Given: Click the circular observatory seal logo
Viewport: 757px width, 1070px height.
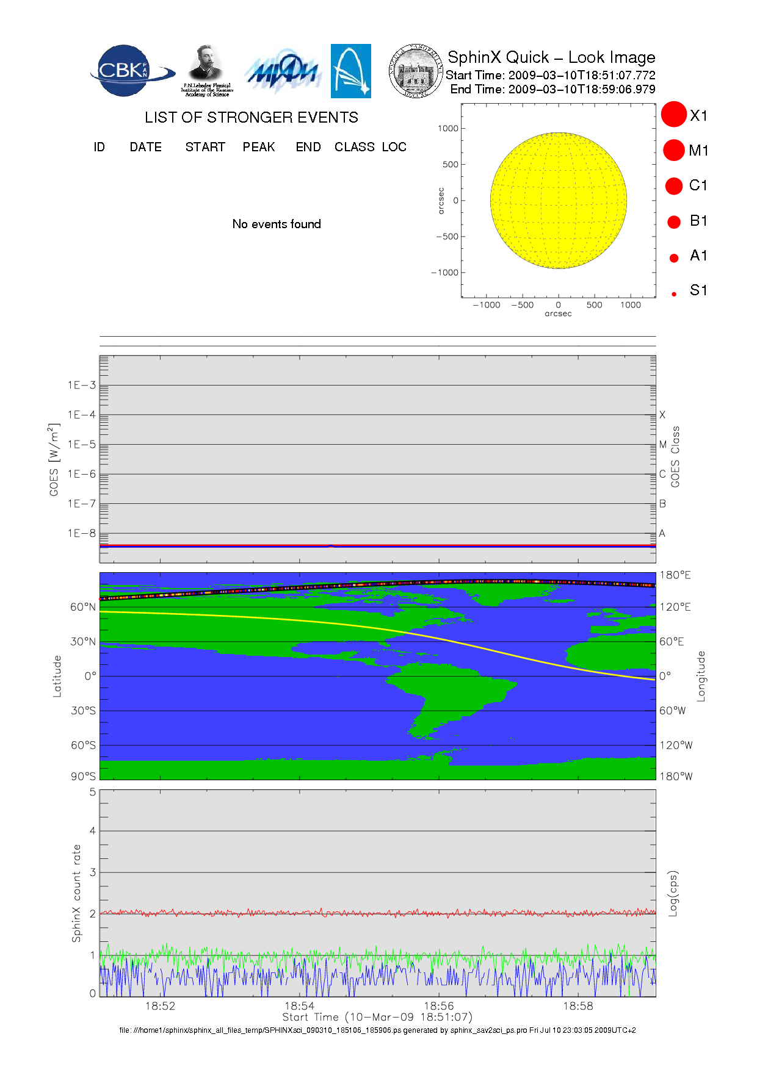Looking at the screenshot, I should coord(416,71).
